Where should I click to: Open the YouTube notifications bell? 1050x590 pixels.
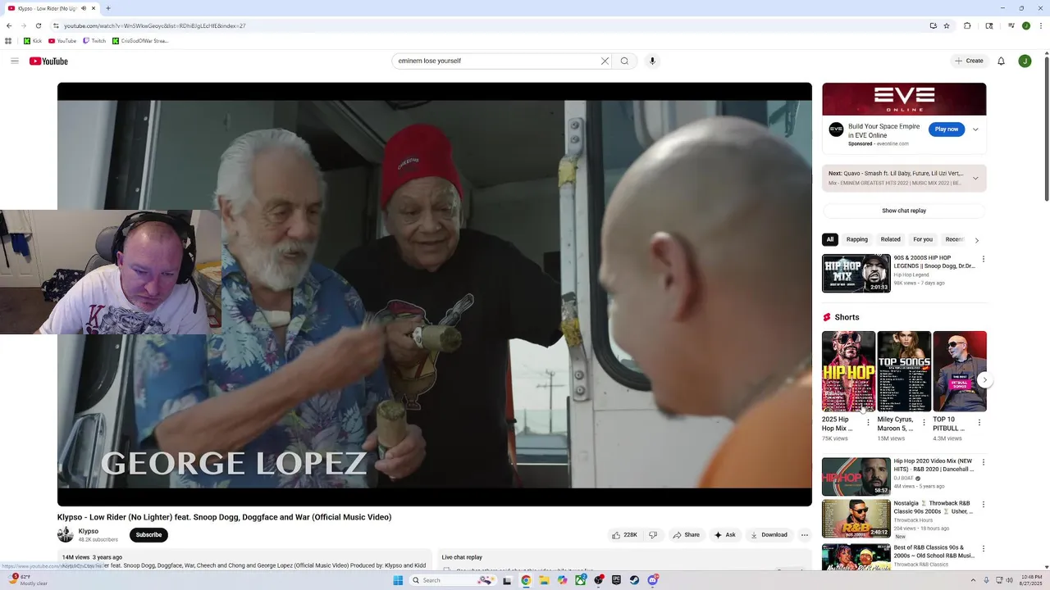coord(1001,61)
